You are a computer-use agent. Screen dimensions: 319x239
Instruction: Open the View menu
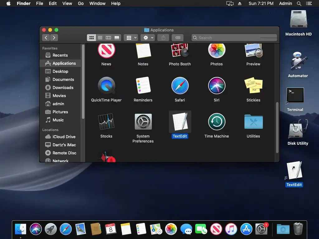pos(67,3)
